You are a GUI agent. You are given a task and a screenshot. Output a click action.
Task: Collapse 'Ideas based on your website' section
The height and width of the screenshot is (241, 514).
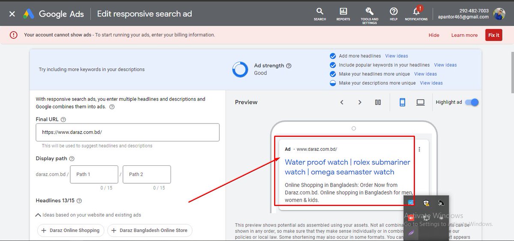tap(38, 215)
